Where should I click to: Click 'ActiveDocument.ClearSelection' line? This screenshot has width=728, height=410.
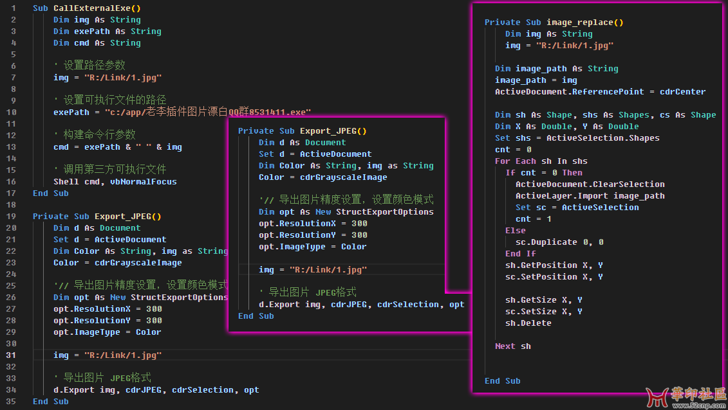pos(590,184)
